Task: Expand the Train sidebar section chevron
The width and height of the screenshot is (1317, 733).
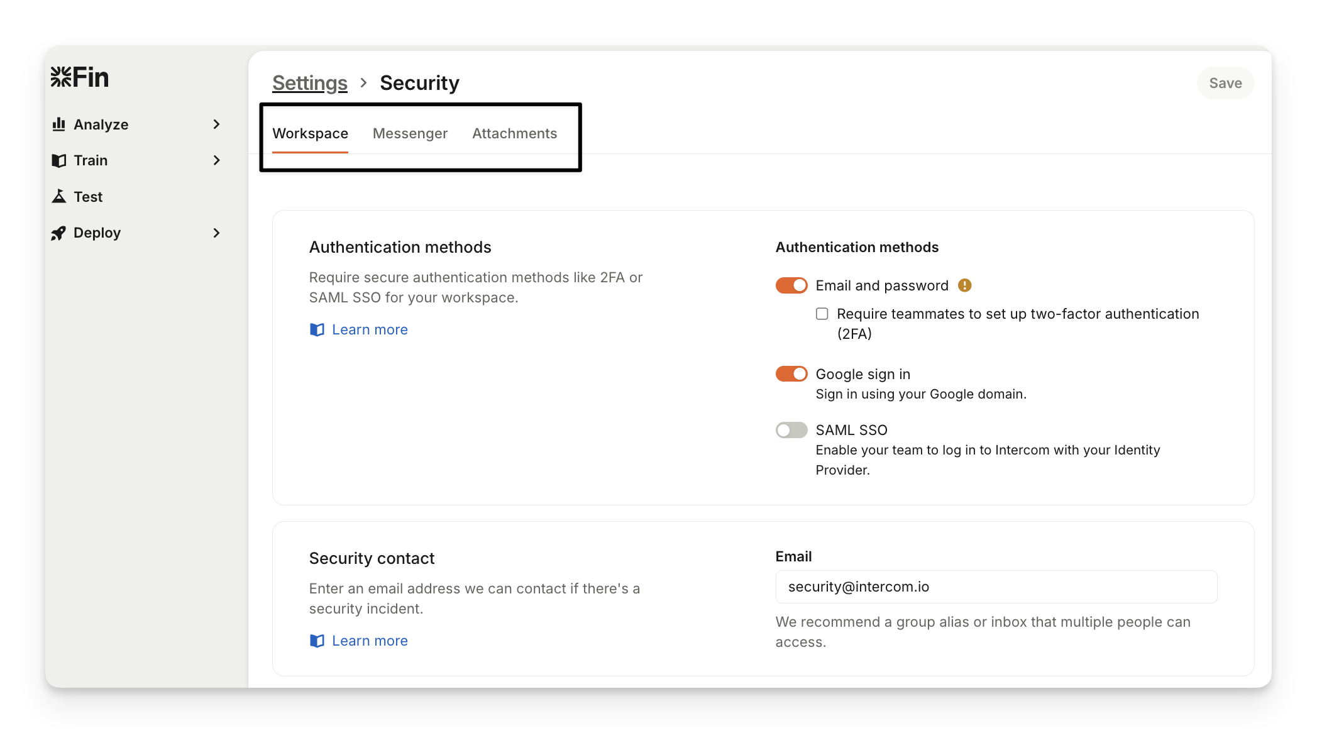Action: [217, 160]
